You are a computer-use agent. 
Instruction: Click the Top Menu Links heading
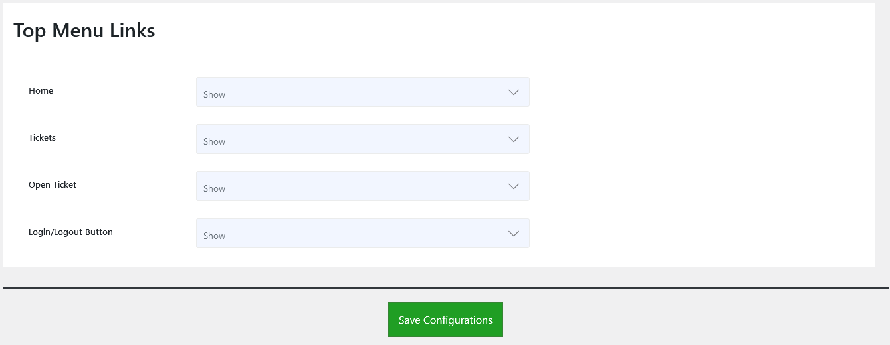click(84, 31)
